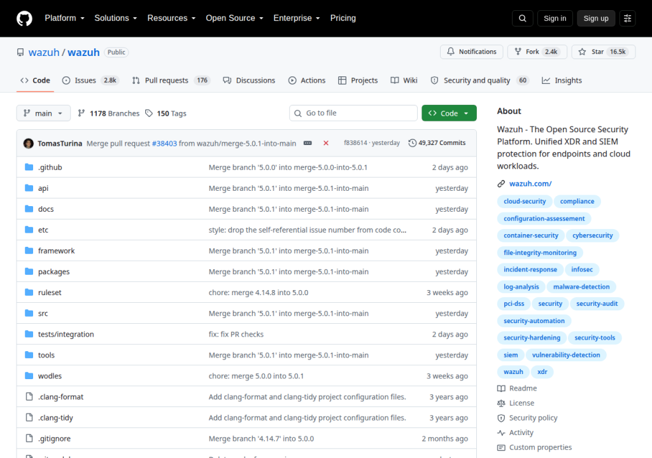Click the .clang-format file icon

29,396
